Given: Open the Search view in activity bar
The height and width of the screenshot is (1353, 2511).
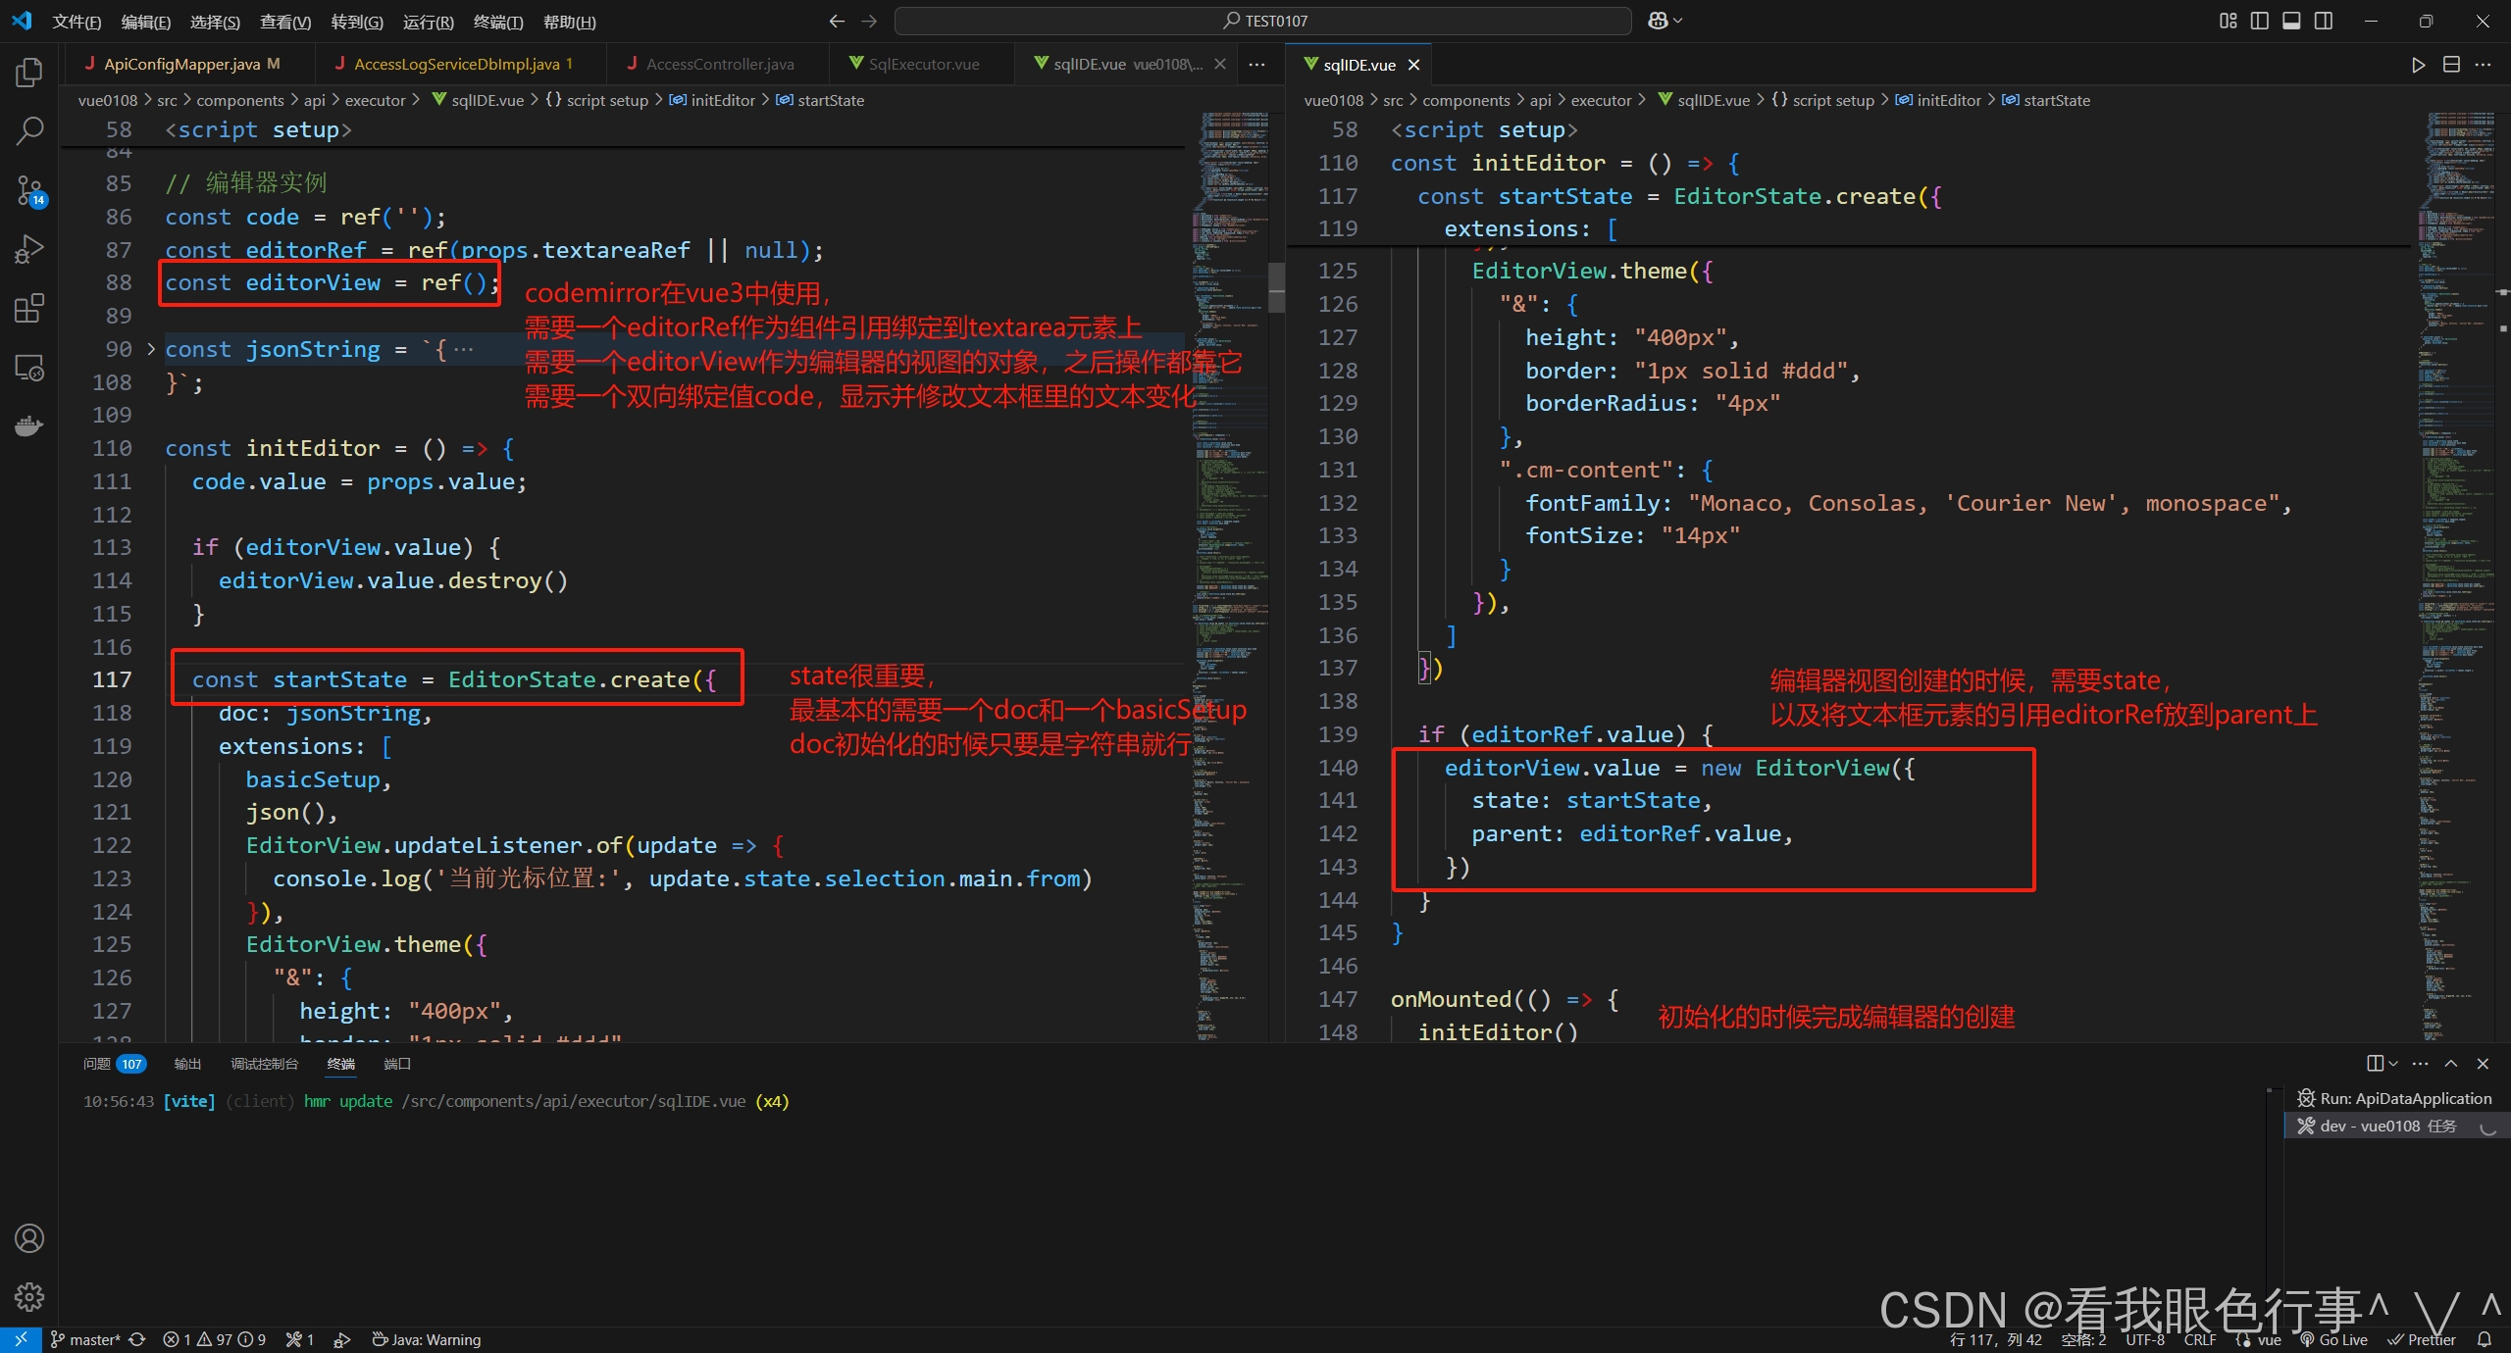Looking at the screenshot, I should click(29, 130).
